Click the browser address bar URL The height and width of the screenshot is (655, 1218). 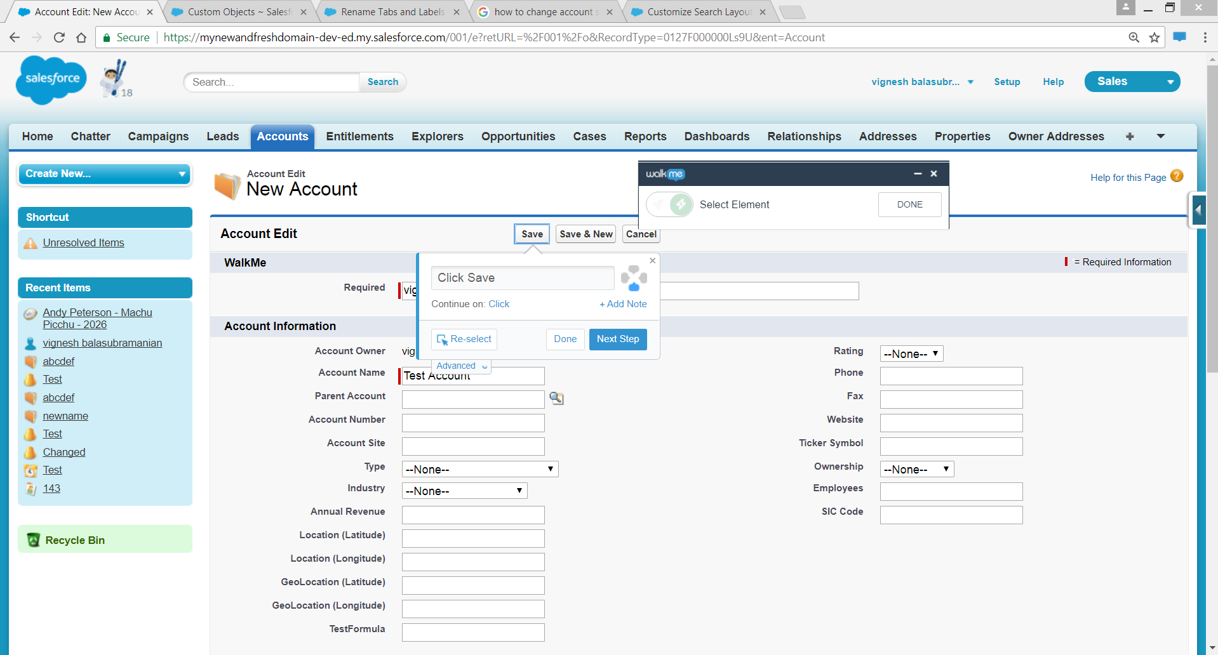point(494,37)
